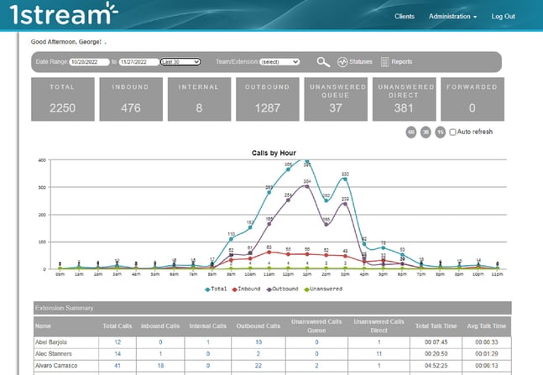Click the end date field 11/27/2022

138,62
